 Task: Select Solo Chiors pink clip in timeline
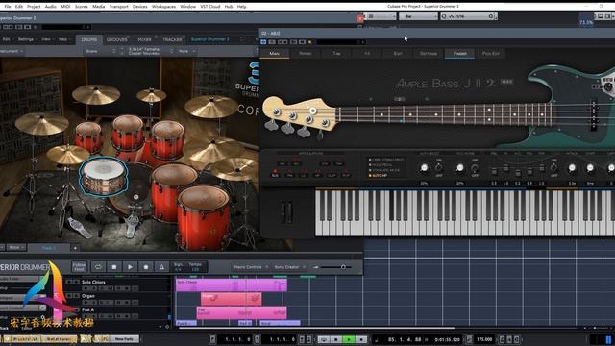click(232, 284)
